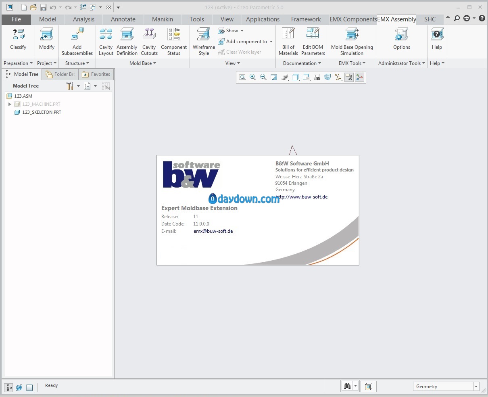
Task: Click binoculars find icon in status bar
Action: [347, 386]
